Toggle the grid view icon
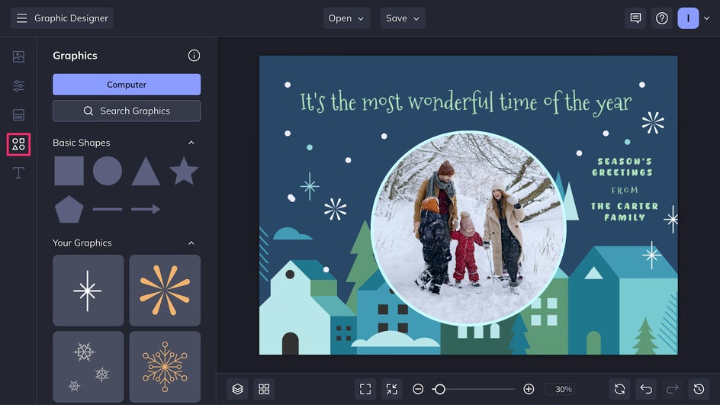 (x=264, y=390)
